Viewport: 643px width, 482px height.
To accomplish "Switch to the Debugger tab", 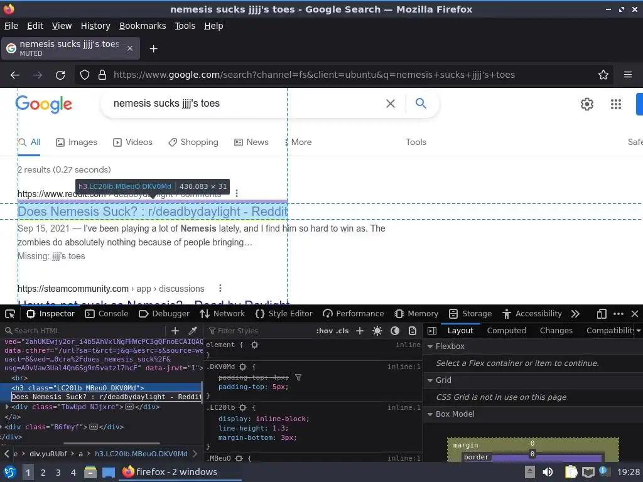I will tap(164, 314).
